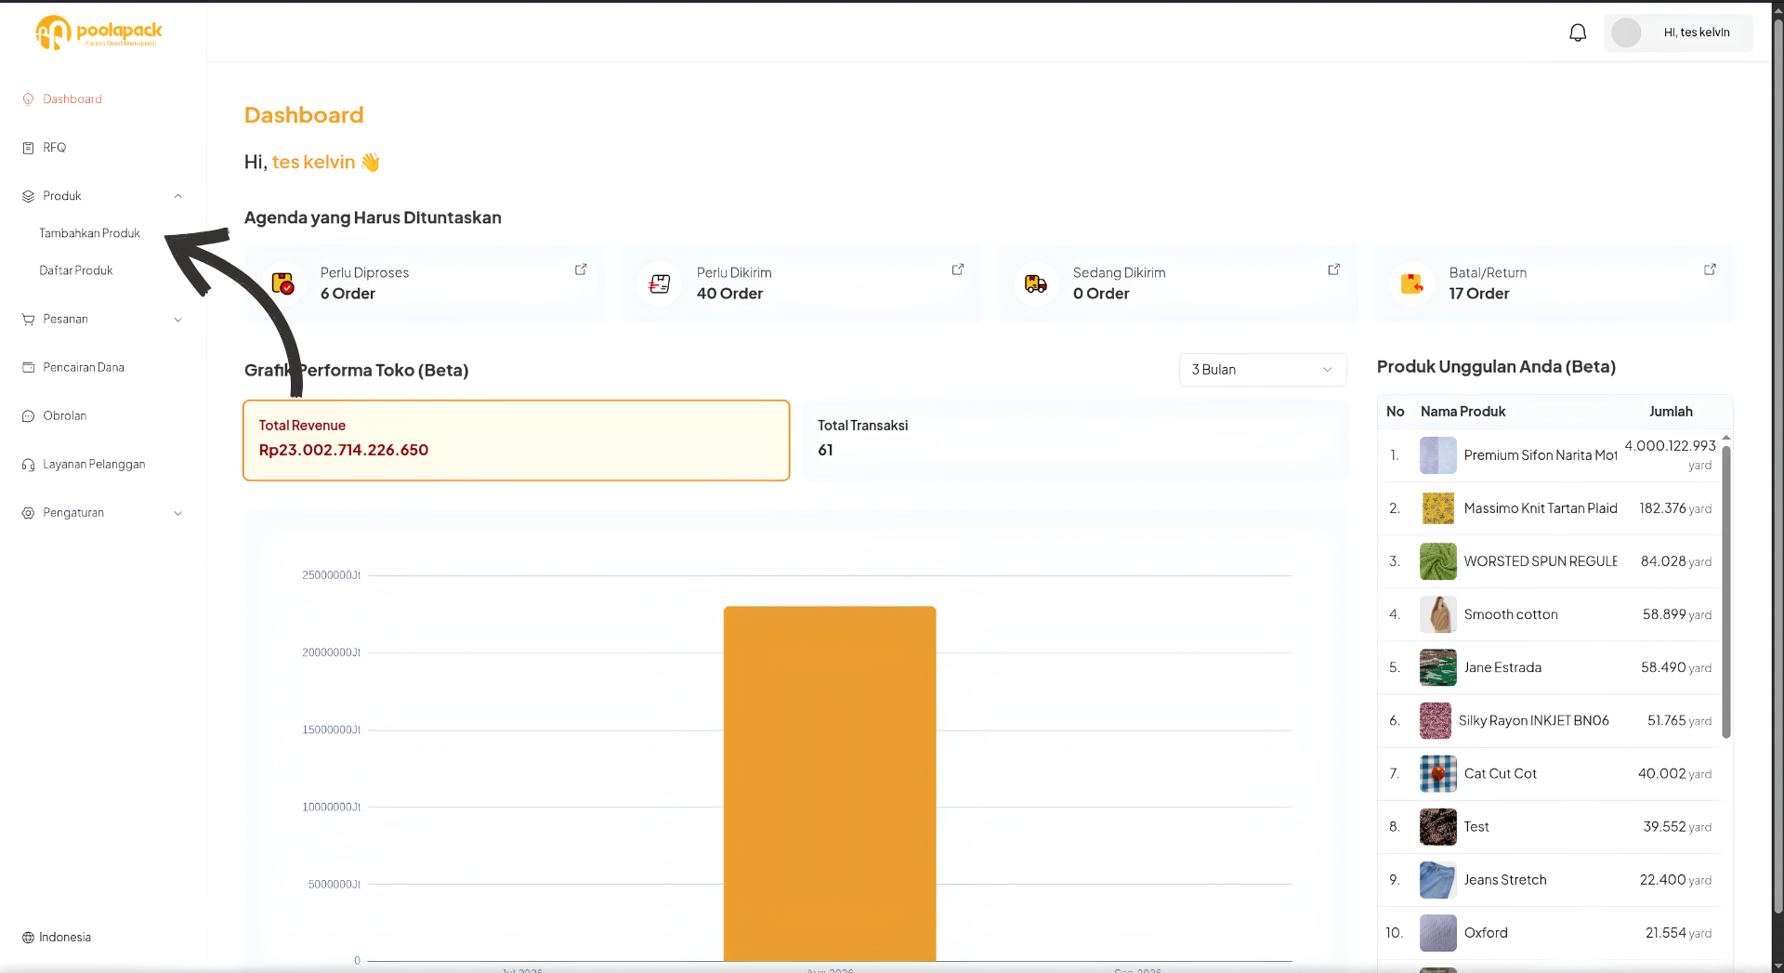Click Silky Rayon INKJET BN06 thumbnail
The width and height of the screenshot is (1784, 973).
click(x=1436, y=720)
